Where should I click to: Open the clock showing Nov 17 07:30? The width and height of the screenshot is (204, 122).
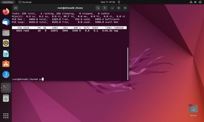[108, 2]
